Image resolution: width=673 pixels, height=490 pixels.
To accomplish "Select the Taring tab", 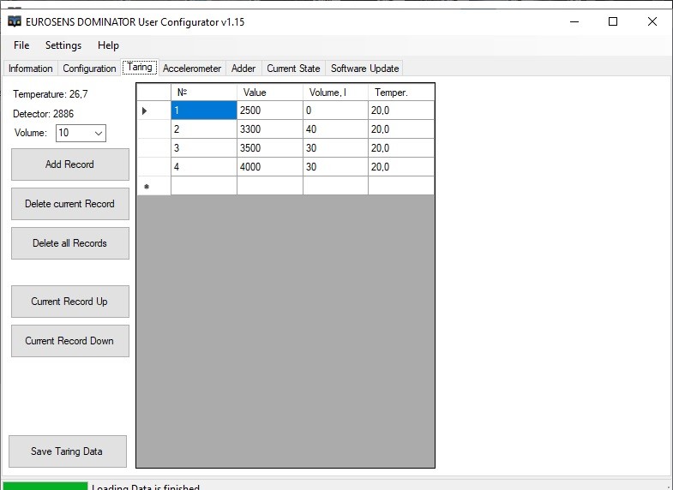I will click(140, 68).
